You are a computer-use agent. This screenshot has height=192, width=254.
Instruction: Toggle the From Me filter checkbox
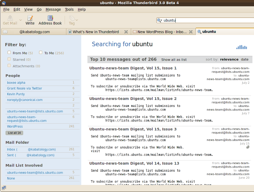9,52
